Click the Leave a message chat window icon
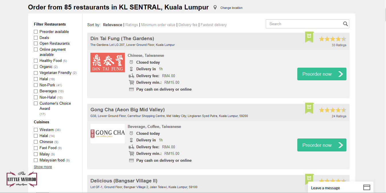 click(366, 188)
